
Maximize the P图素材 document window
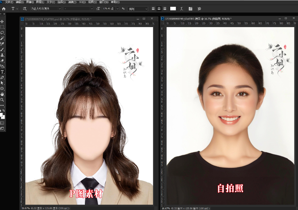(144, 19)
